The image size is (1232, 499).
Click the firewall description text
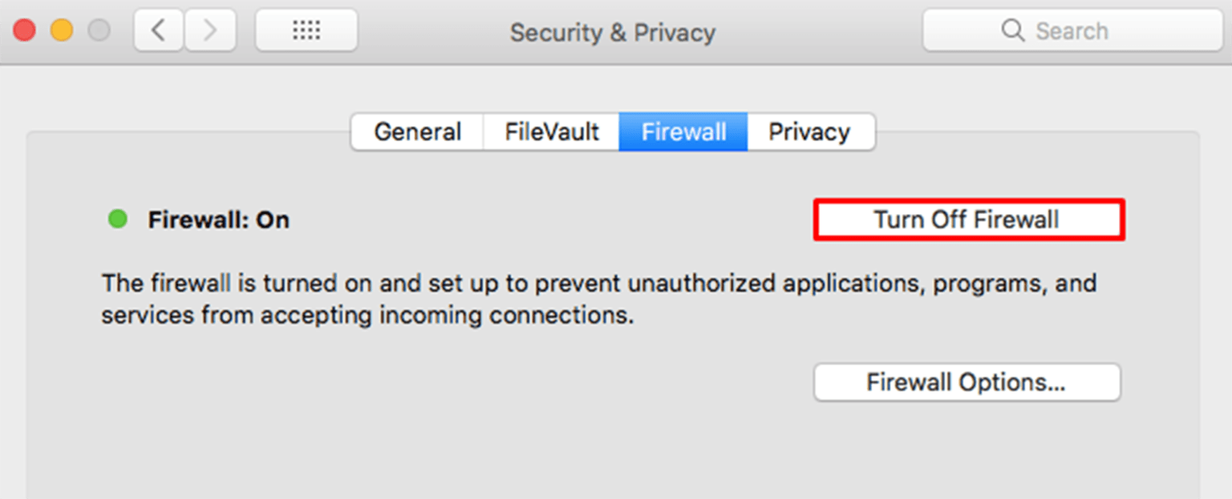tap(598, 299)
